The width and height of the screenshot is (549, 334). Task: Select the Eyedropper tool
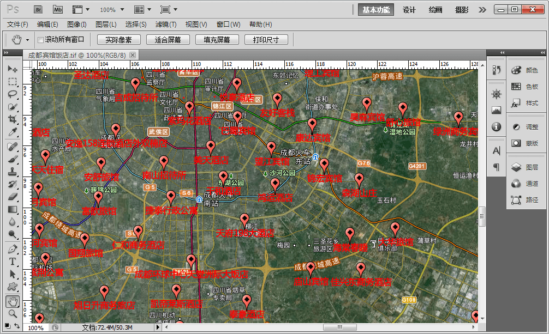point(13,132)
